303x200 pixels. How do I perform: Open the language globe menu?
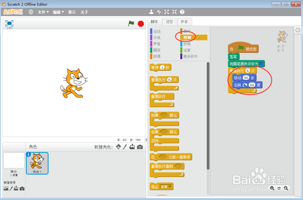pos(31,12)
